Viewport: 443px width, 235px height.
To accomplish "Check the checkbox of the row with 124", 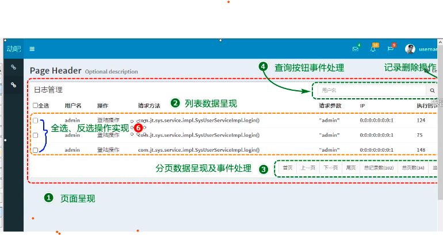I will [x=35, y=121].
